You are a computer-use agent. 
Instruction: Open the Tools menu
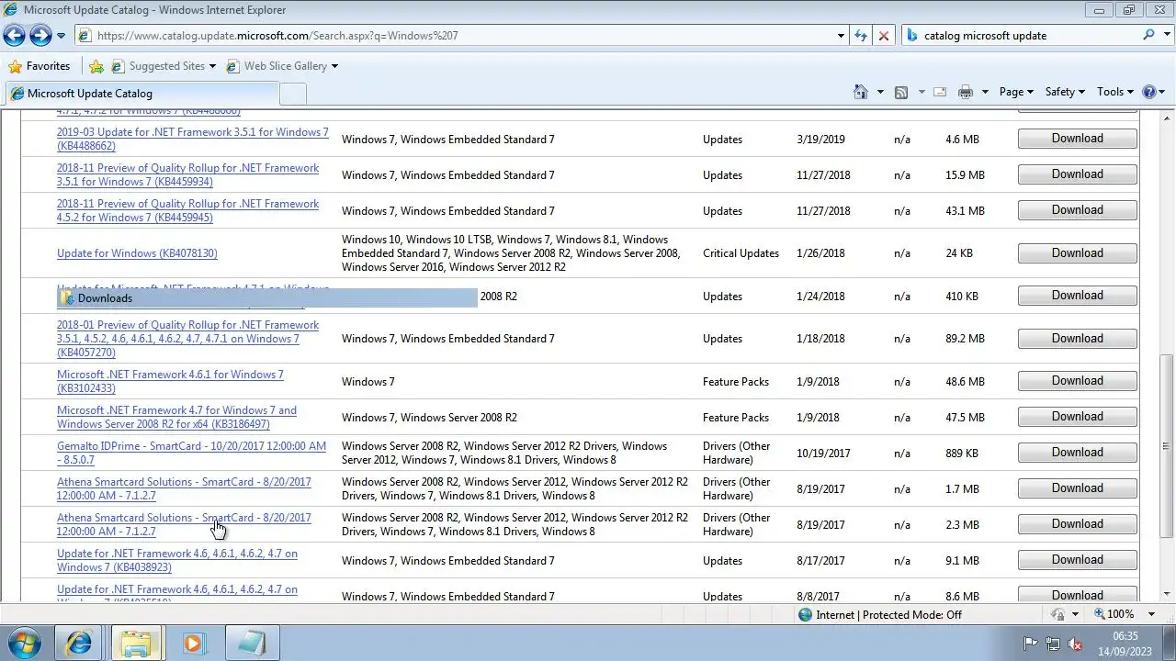(1116, 92)
